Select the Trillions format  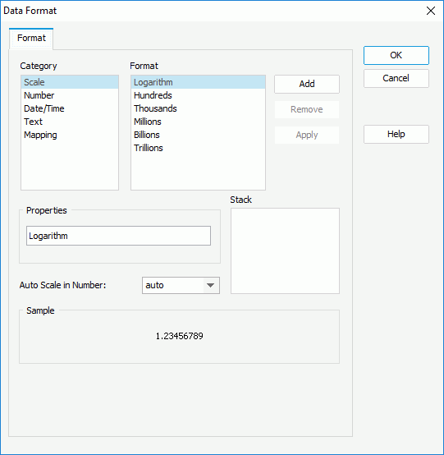[198, 148]
